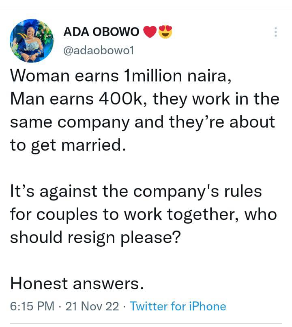Viewport: 292px width, 327px height.
Task: Click the "Honest answers." line
Action: click(77, 283)
